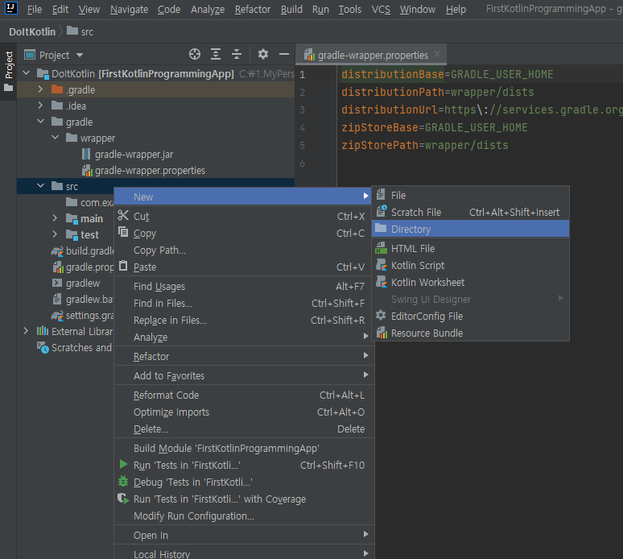
Task: Expand the test source folder
Action: point(56,234)
